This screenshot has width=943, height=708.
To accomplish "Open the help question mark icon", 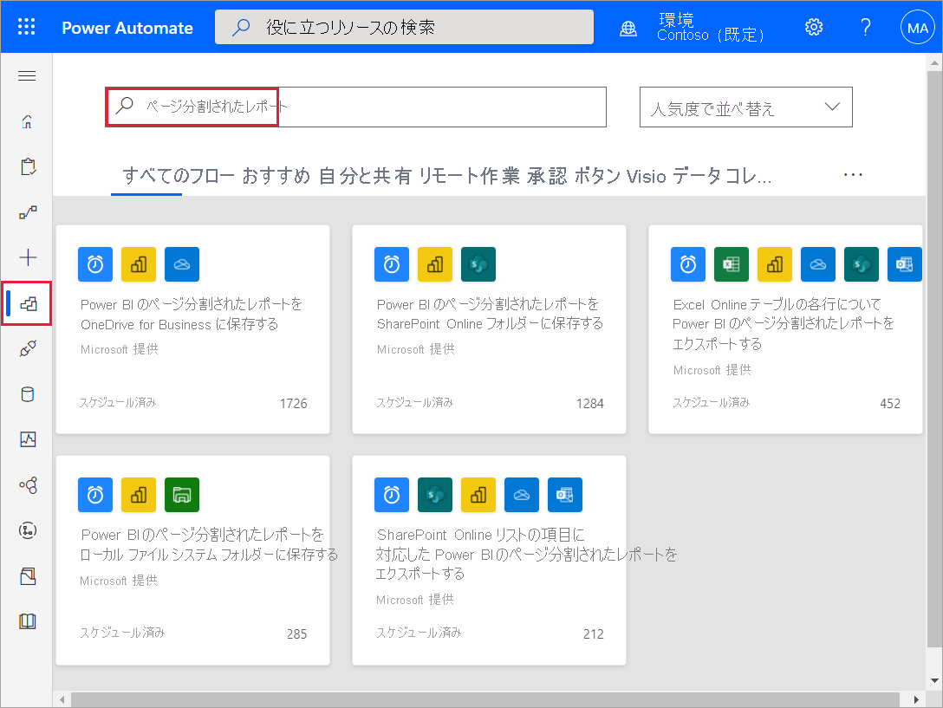I will point(865,27).
